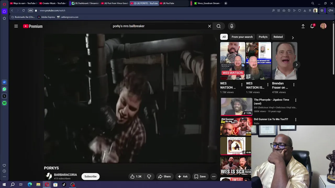Open sidebar history clock icon
This screenshot has height=188, width=335.
tap(4, 171)
